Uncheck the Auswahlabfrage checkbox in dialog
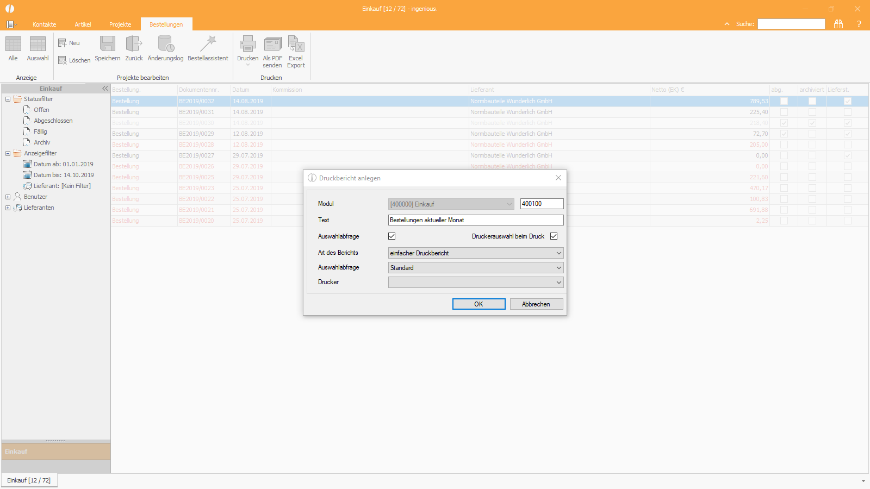This screenshot has height=489, width=870. [392, 236]
